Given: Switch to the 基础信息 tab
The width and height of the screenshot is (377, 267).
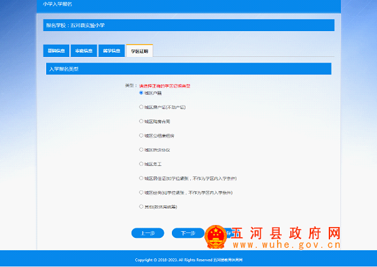Looking at the screenshot, I should coord(56,51).
